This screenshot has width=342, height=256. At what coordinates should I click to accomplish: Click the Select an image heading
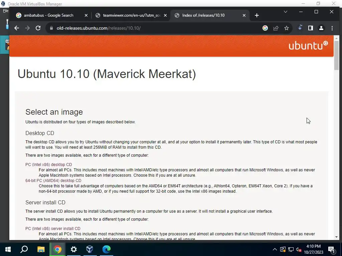[54, 112]
